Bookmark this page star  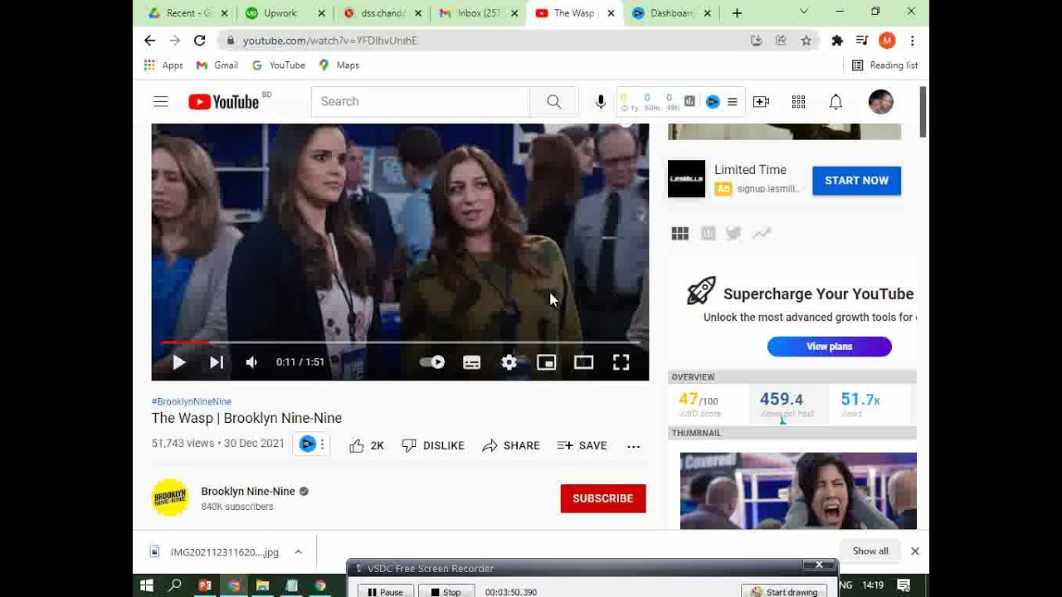point(806,40)
